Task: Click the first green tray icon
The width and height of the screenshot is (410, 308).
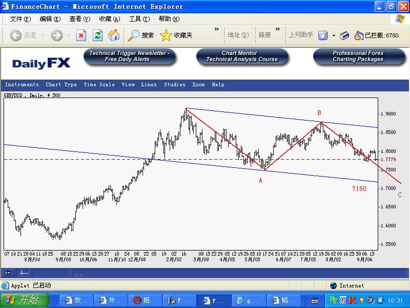Action: click(333, 300)
